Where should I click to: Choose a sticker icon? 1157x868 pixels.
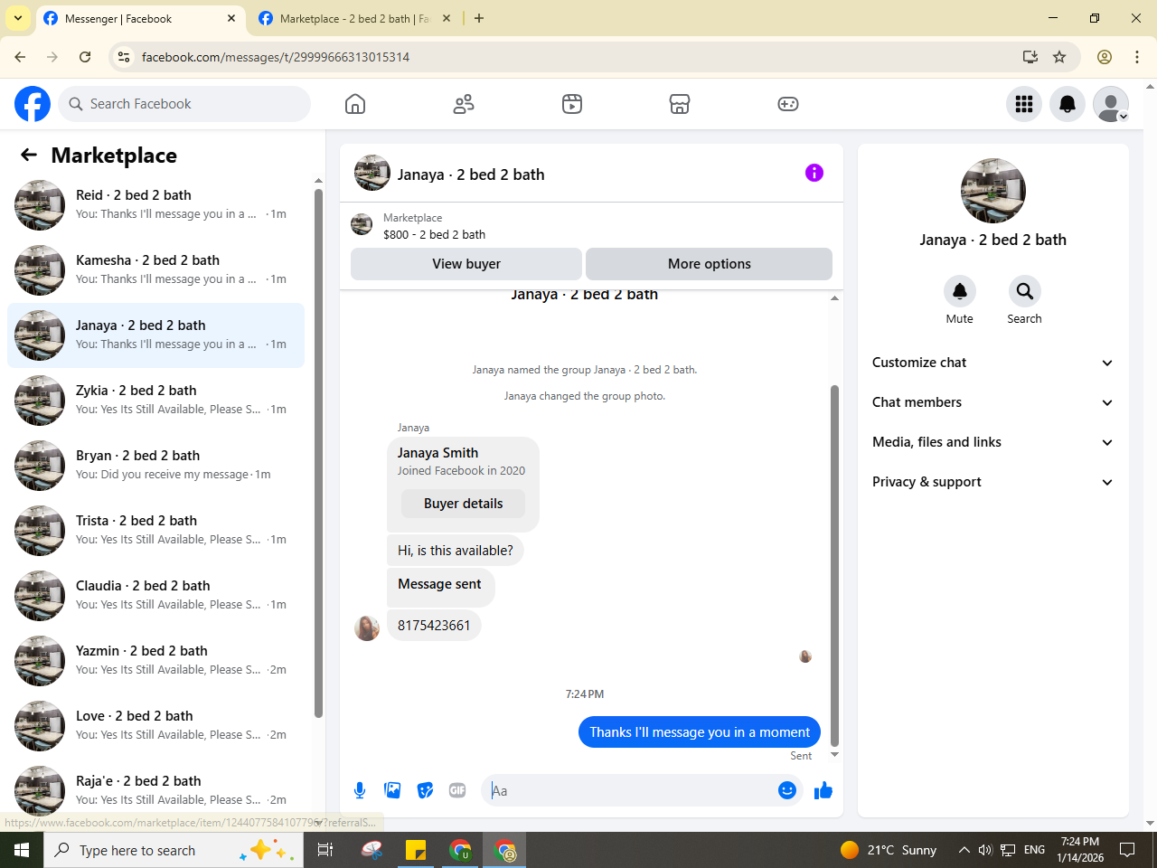[425, 790]
